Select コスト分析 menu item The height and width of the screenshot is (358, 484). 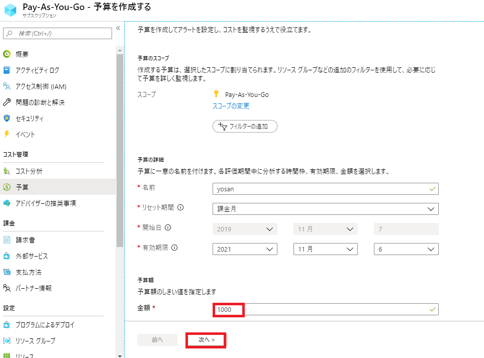58,171
